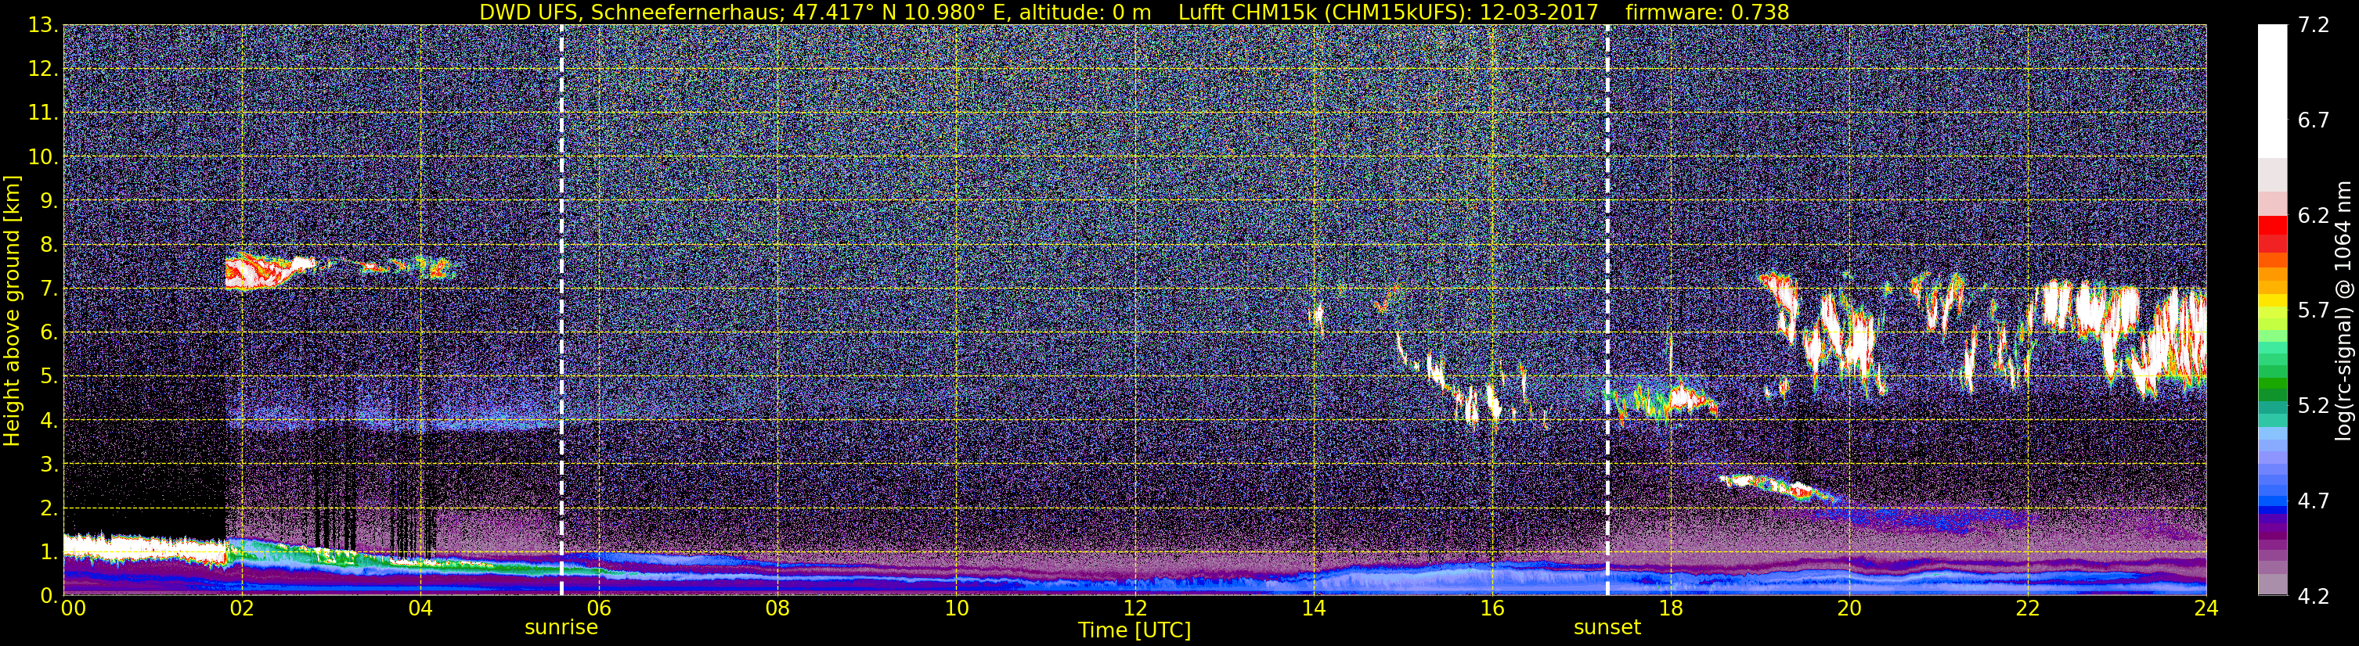Click the '08' tick on the time axis
The width and height of the screenshot is (2359, 646).
click(777, 608)
